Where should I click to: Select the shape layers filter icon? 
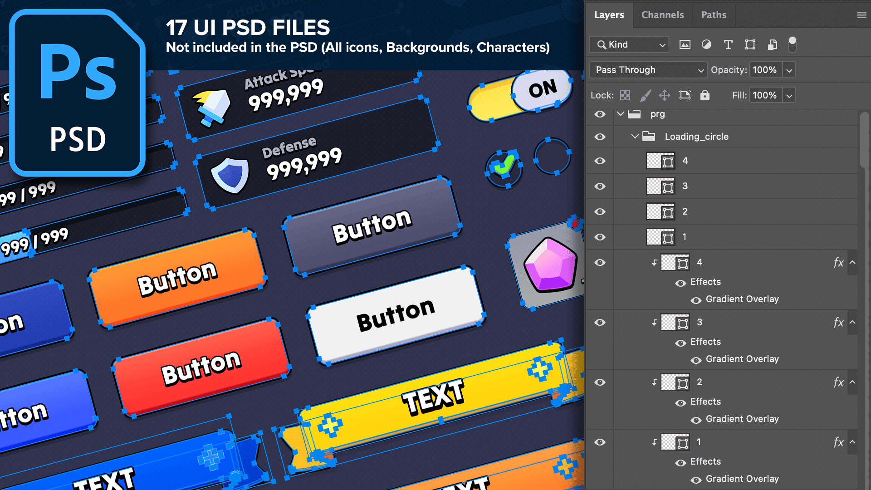click(750, 44)
